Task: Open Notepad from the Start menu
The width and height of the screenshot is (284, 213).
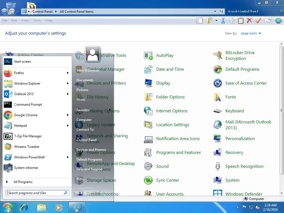Action: click(36, 126)
